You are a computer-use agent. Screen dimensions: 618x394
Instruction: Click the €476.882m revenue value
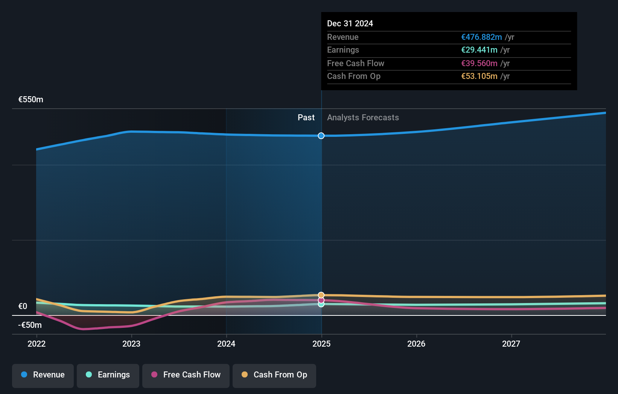click(482, 37)
